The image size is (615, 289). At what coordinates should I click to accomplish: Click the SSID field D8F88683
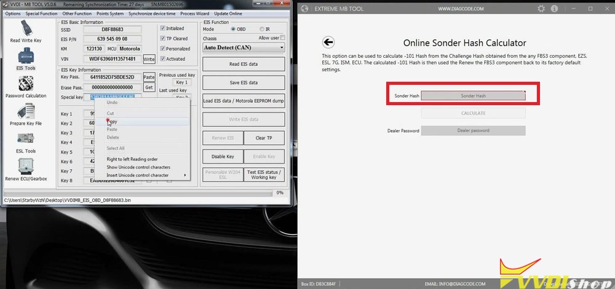[x=112, y=30]
